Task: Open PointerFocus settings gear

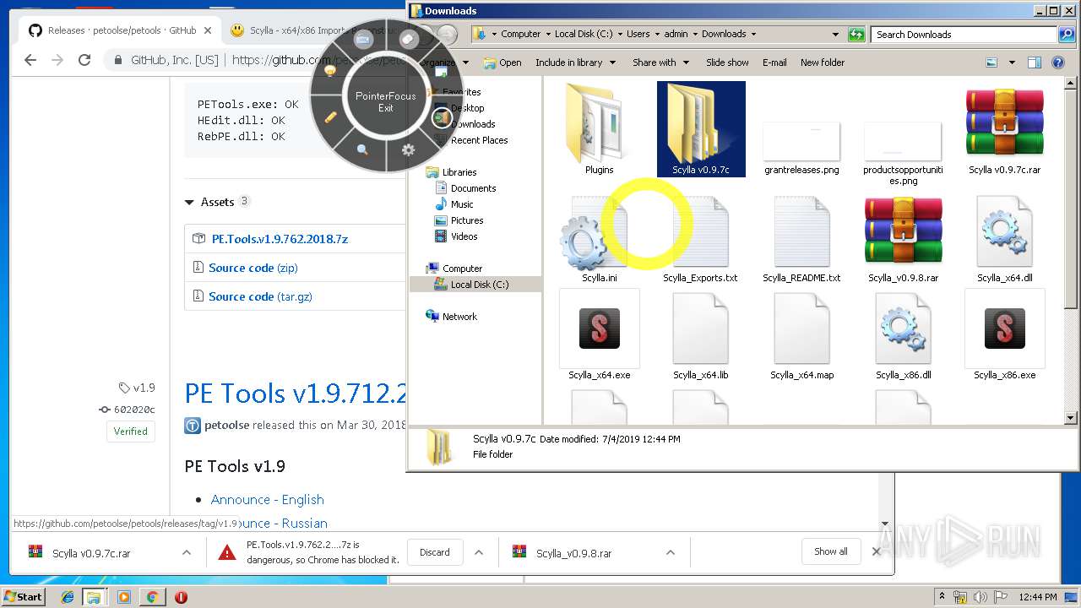Action: pyautogui.click(x=409, y=149)
